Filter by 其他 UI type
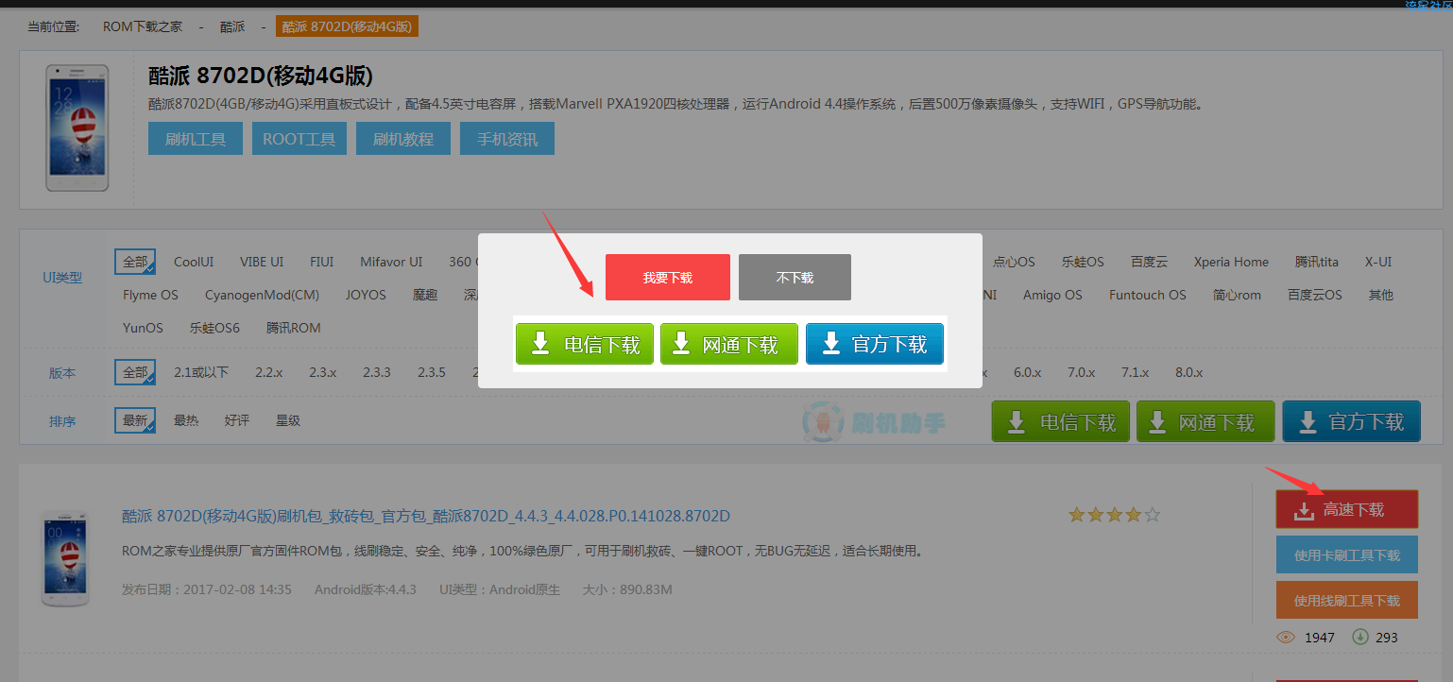This screenshot has height=682, width=1453. [1380, 295]
